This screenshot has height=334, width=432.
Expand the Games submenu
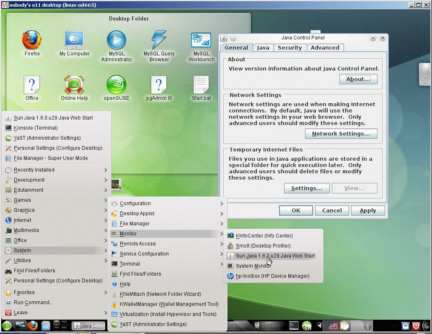(56, 200)
